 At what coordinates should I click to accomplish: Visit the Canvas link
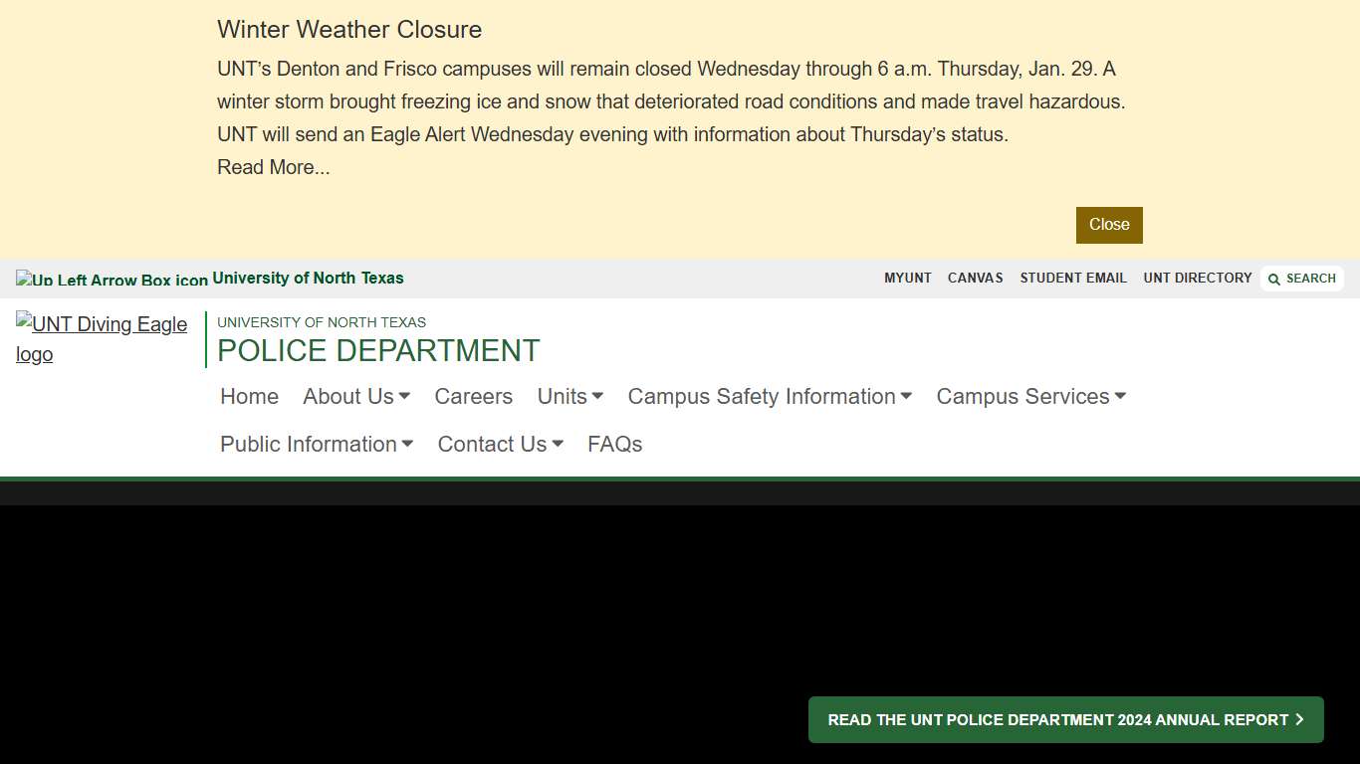point(976,279)
